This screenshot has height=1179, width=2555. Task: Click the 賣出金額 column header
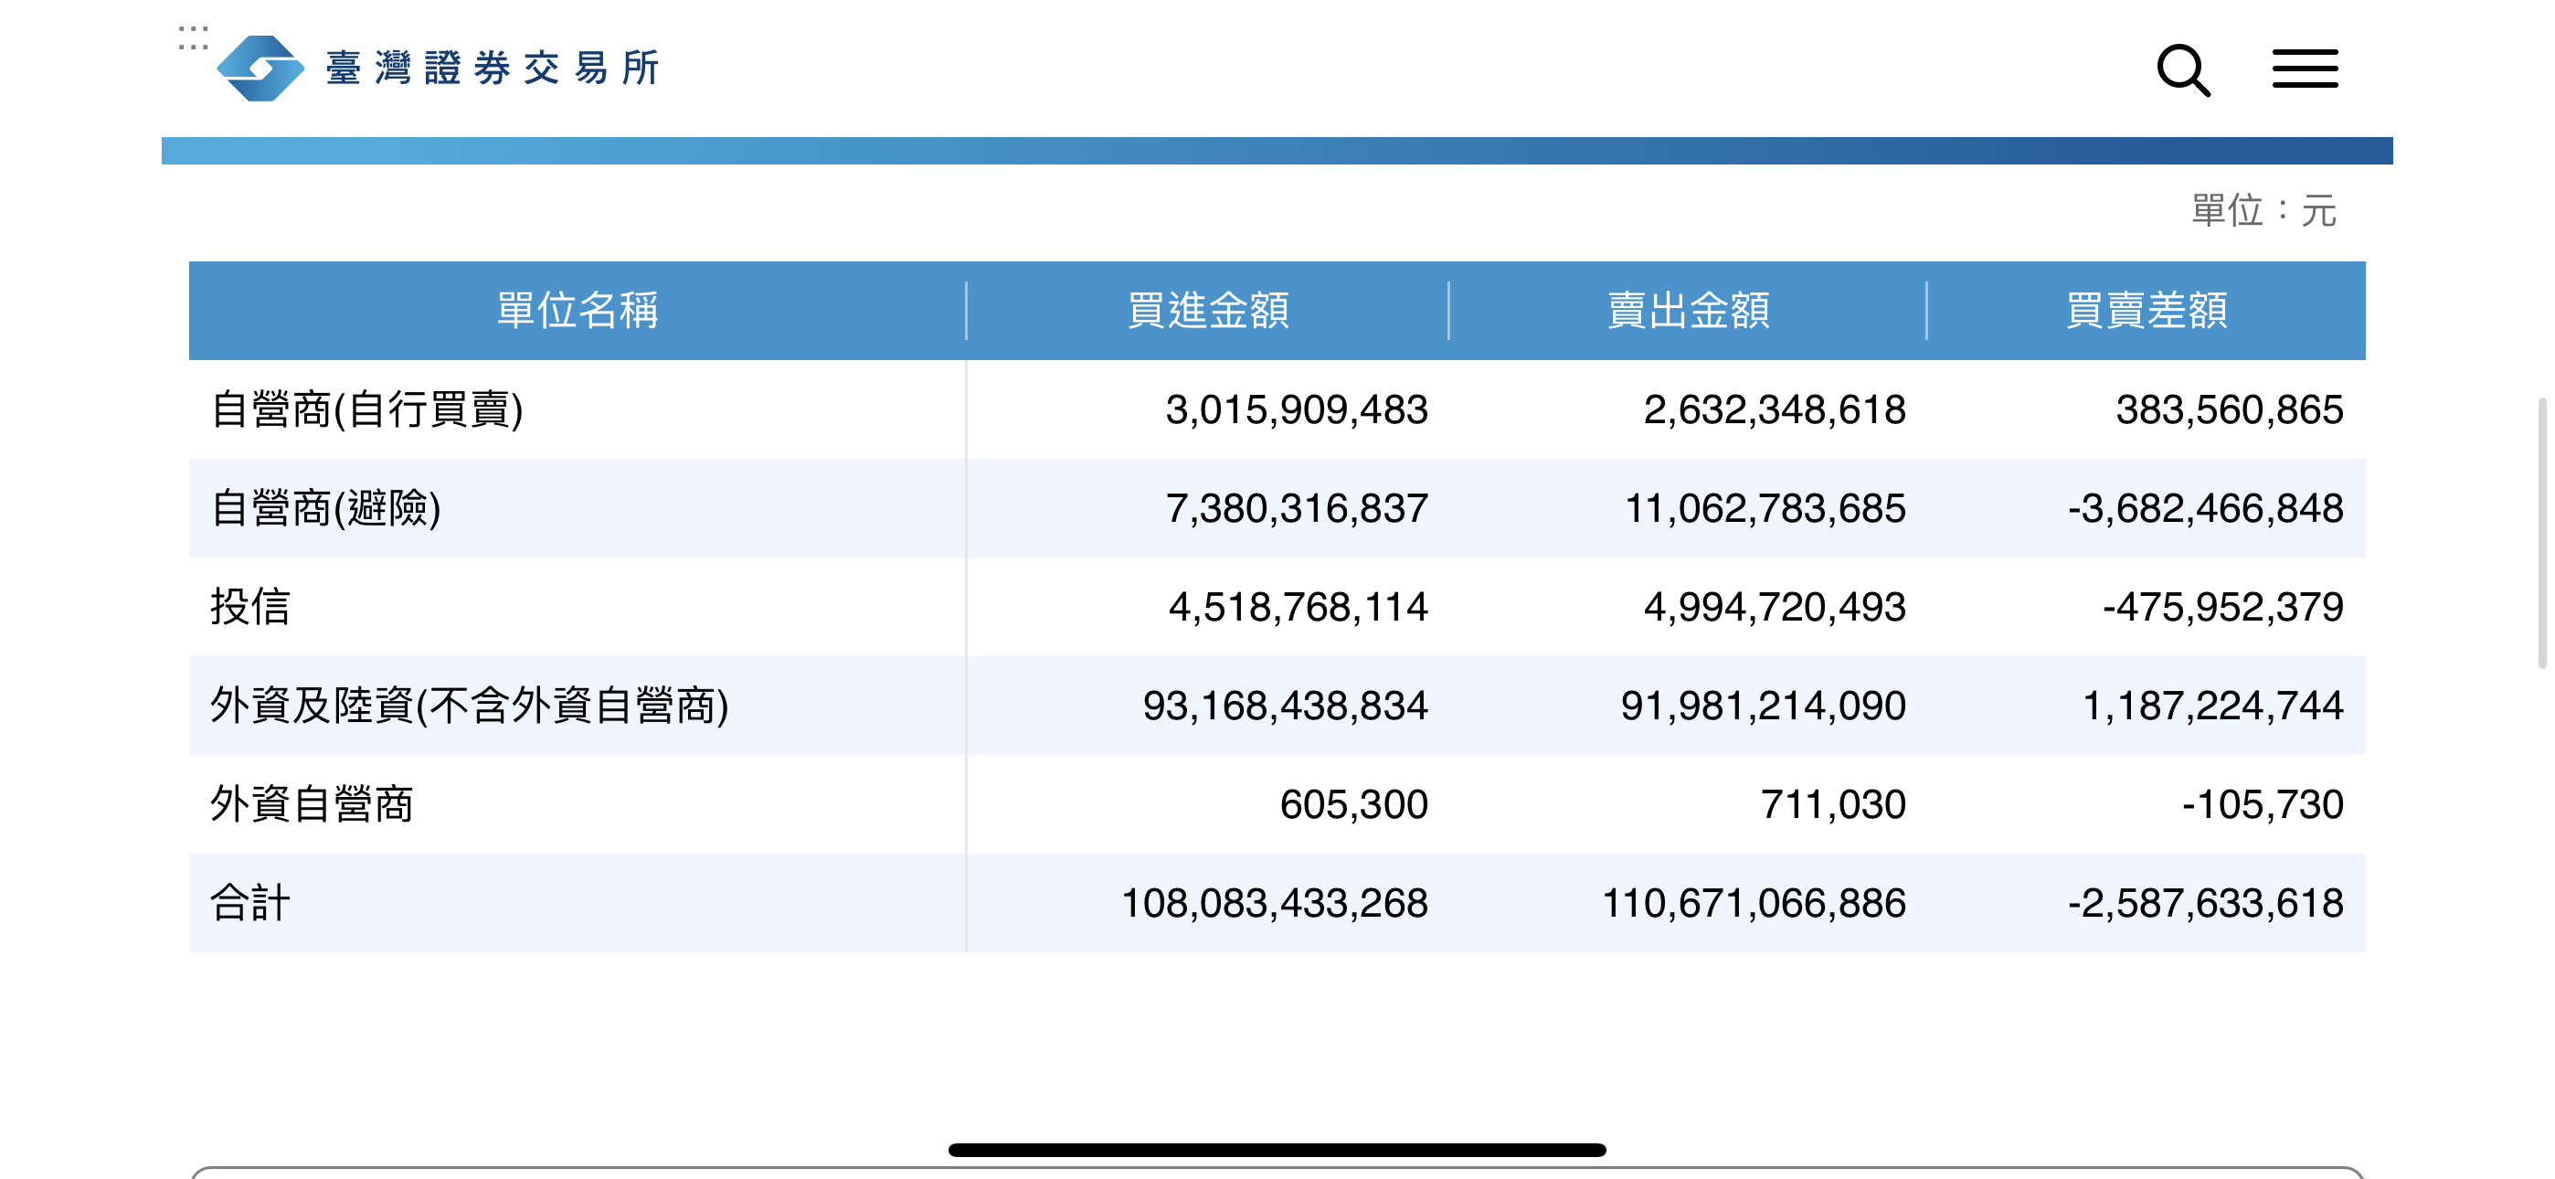[1687, 311]
